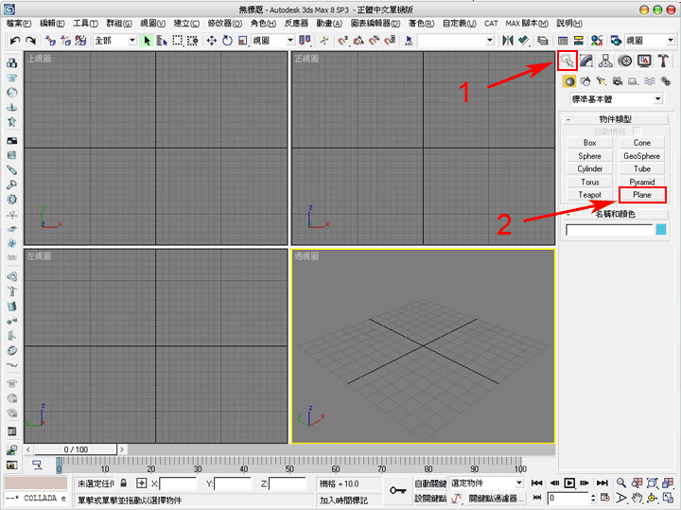681x510 pixels.
Task: Switch to the Hierarchy panel tab
Action: point(605,61)
